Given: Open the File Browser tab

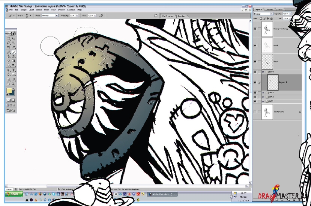Looking at the screenshot, I should 168,16.
